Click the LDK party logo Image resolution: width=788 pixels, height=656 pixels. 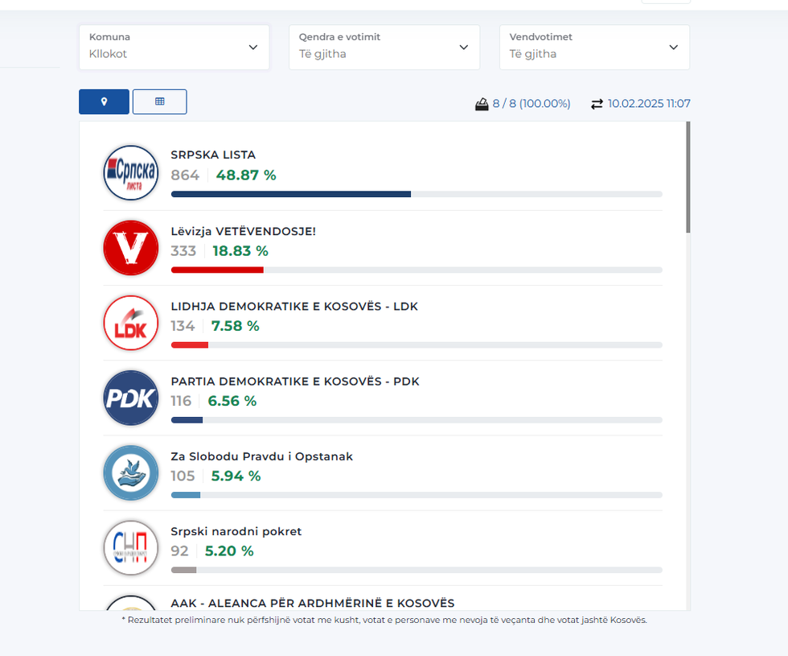pyautogui.click(x=131, y=323)
